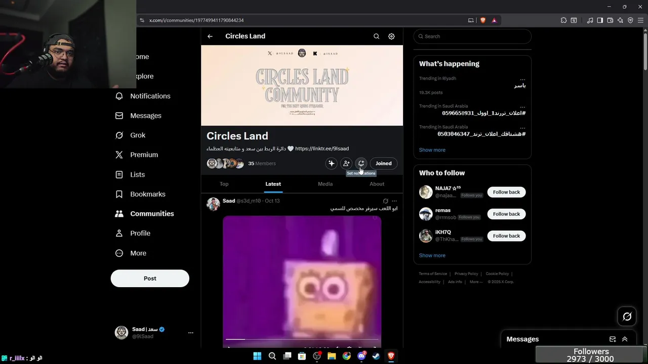Open options for trending in Riyadh topic

[522, 79]
